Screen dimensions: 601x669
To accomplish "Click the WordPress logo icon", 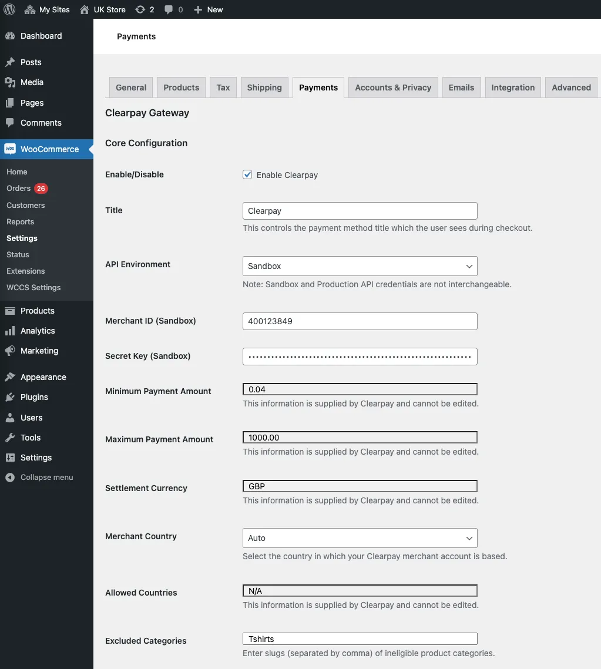I will point(9,9).
